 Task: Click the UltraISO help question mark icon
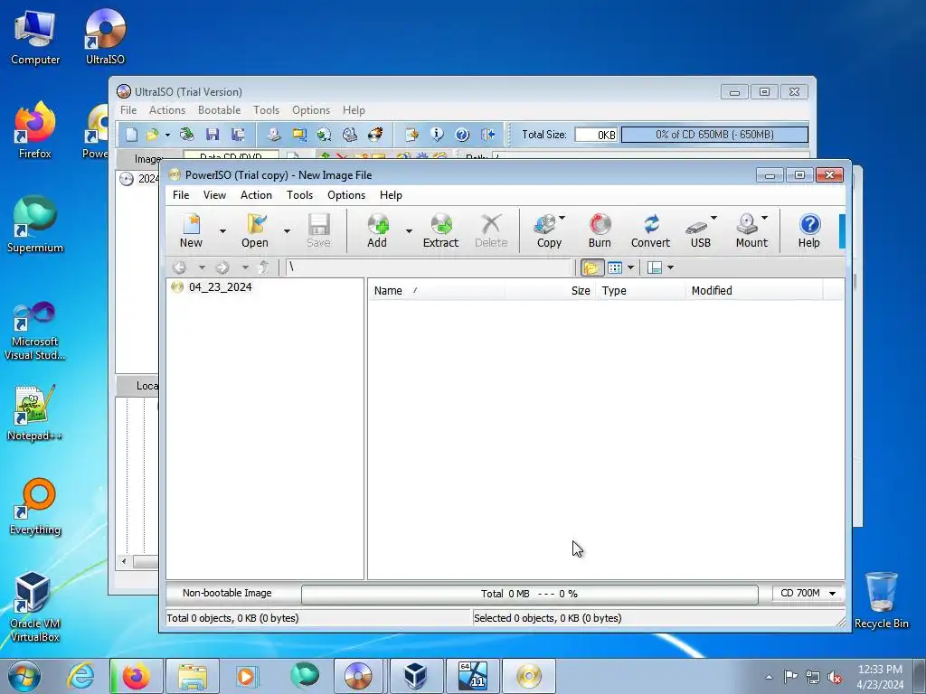tap(462, 135)
